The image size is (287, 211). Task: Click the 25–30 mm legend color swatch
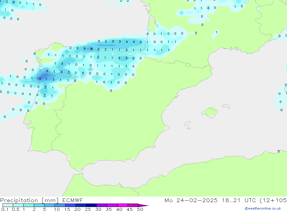pyautogui.click(x=91, y=205)
